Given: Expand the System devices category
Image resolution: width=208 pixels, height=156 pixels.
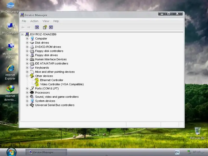Looking at the screenshot, I should [27, 101].
